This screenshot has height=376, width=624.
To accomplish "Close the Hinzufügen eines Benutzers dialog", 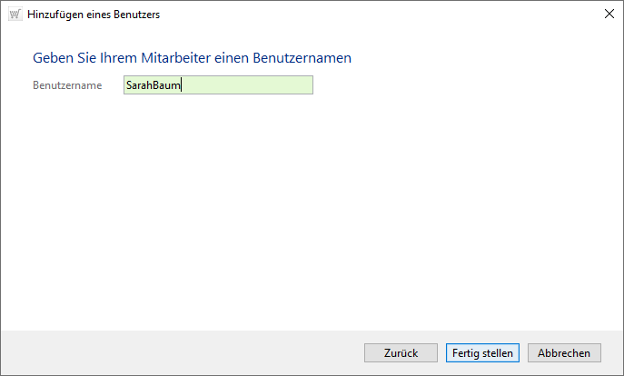I will click(608, 15).
